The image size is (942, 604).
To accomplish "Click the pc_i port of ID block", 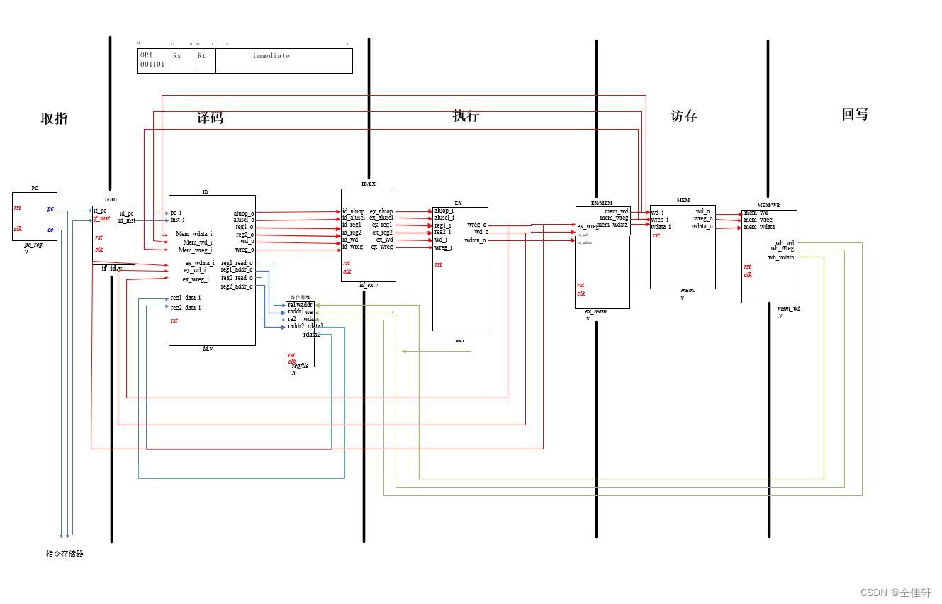I will [x=176, y=213].
